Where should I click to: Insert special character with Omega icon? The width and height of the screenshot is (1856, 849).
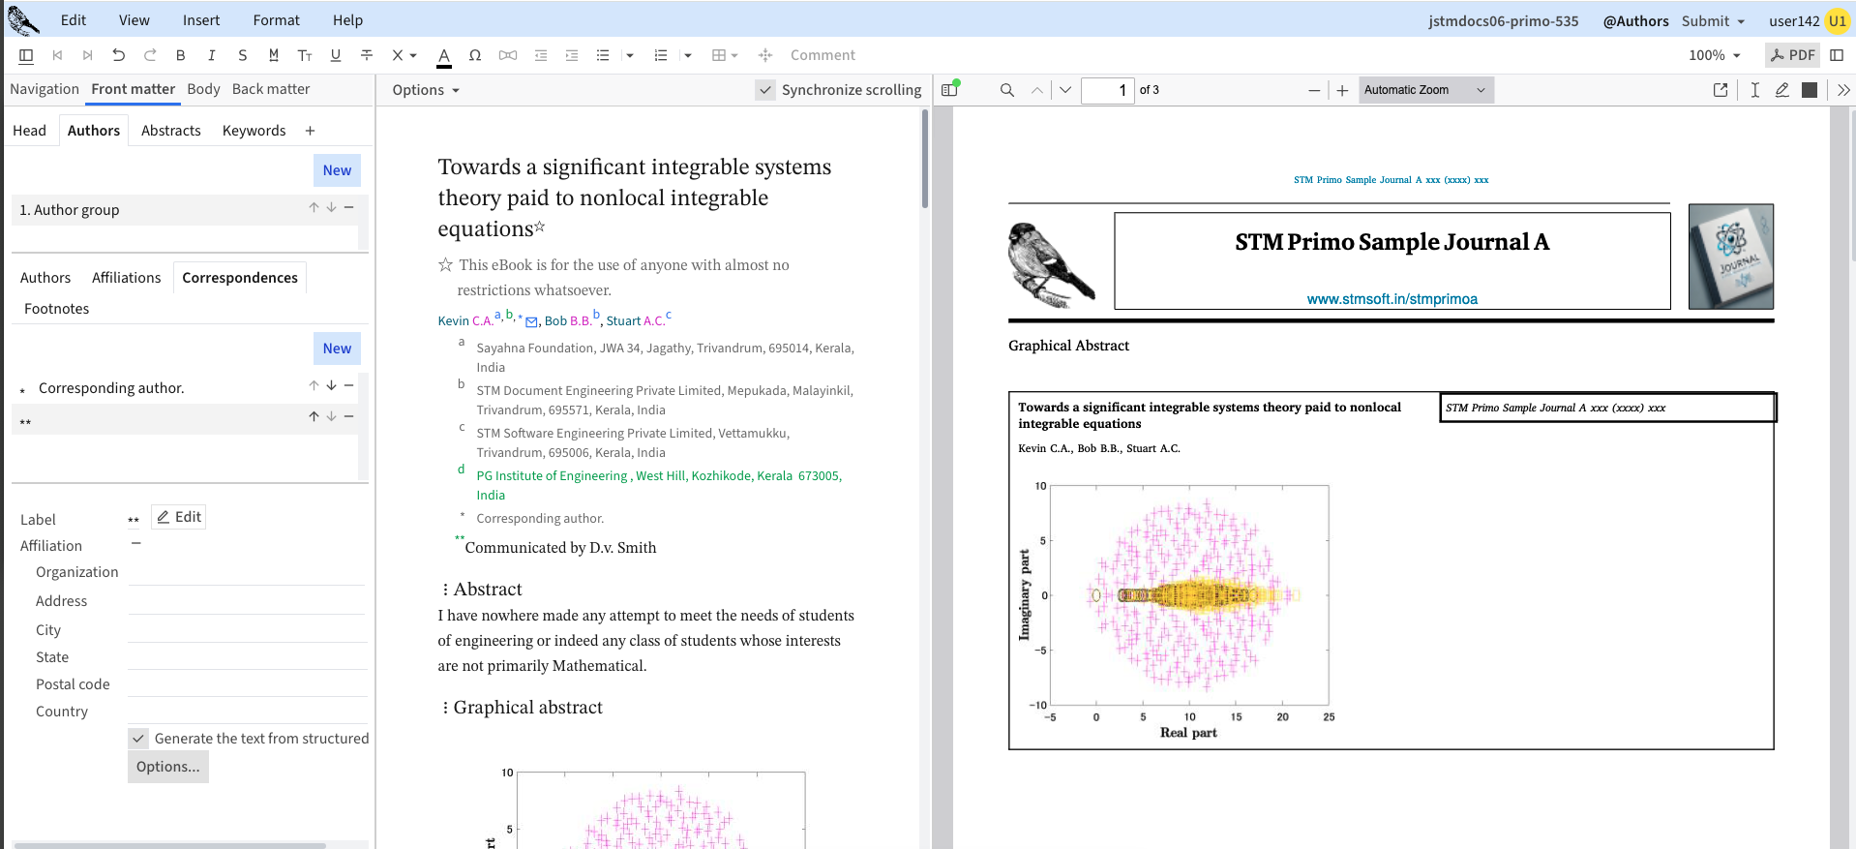[475, 55]
